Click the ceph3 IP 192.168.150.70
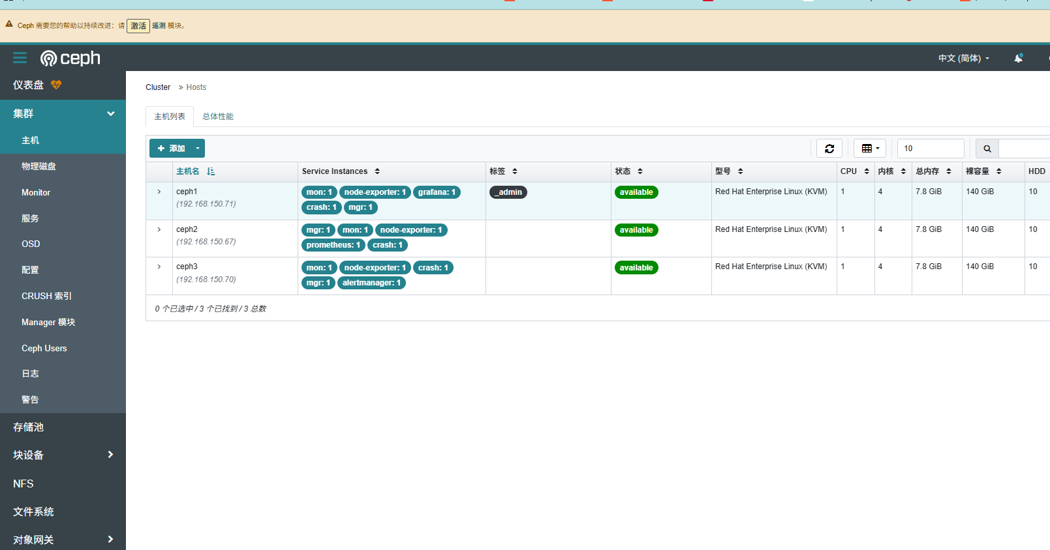The image size is (1050, 550). pos(206,280)
